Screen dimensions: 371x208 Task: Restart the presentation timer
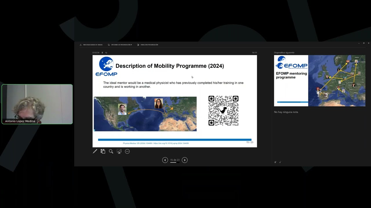point(106,53)
